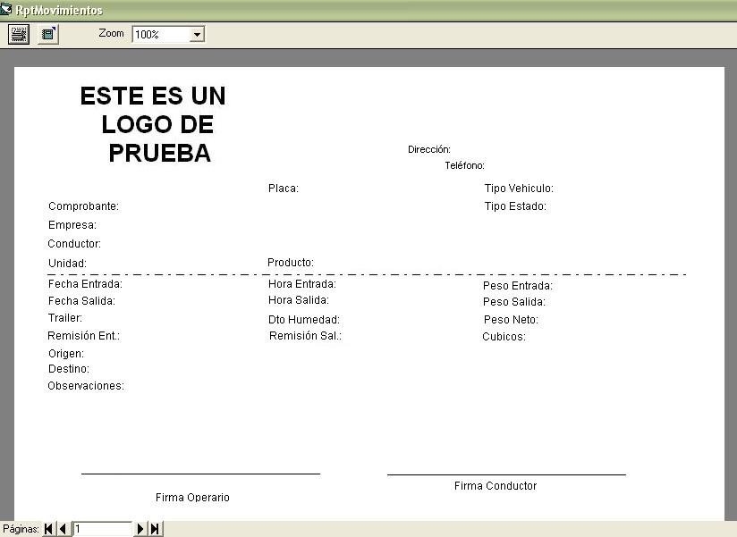Viewport: 737px width, 537px height.
Task: Advance to the next page
Action: (140, 529)
